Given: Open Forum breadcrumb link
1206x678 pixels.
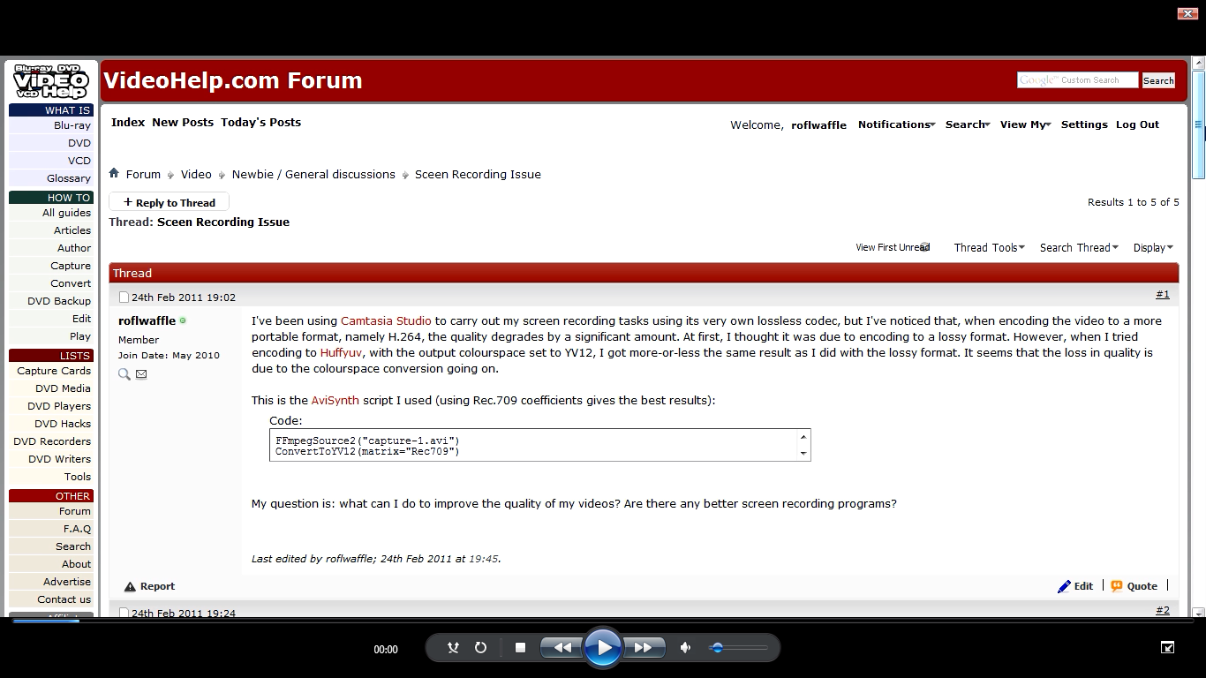Looking at the screenshot, I should tap(143, 174).
